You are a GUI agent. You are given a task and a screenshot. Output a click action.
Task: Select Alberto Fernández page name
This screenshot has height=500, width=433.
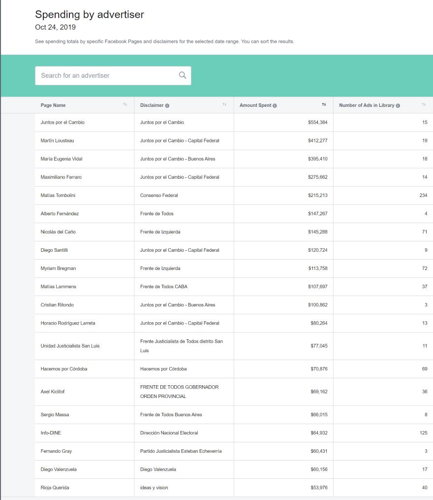coord(60,214)
